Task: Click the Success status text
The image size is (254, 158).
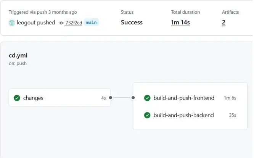Action: (132, 23)
